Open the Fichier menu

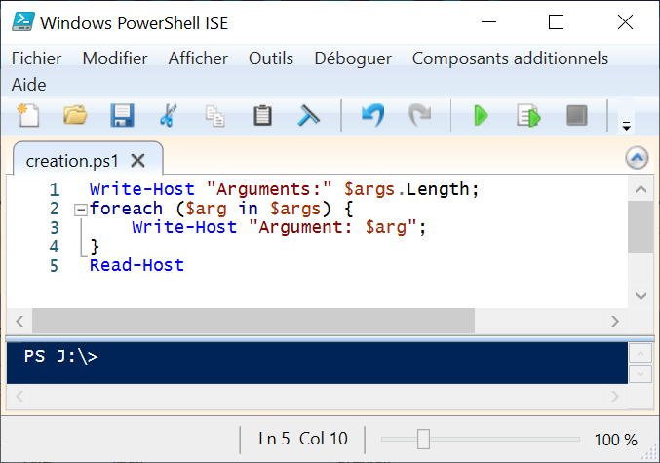click(37, 58)
